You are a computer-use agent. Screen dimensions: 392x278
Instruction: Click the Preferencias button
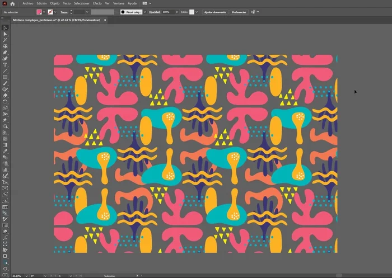(x=239, y=12)
